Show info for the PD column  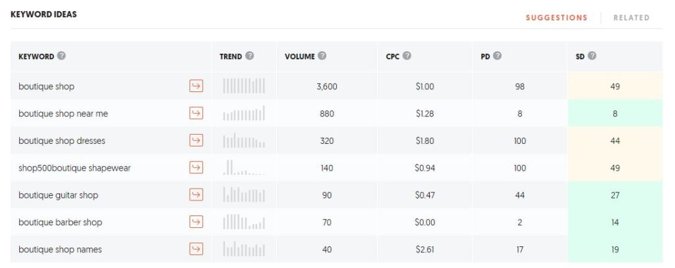click(x=497, y=56)
